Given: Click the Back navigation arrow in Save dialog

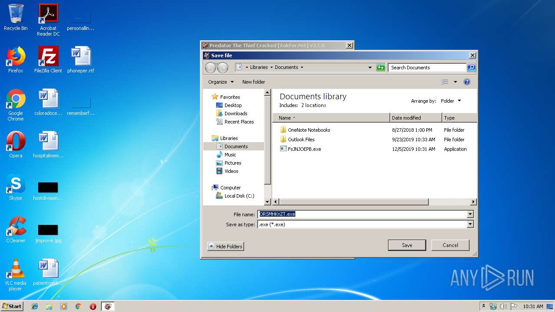Looking at the screenshot, I should [x=210, y=68].
